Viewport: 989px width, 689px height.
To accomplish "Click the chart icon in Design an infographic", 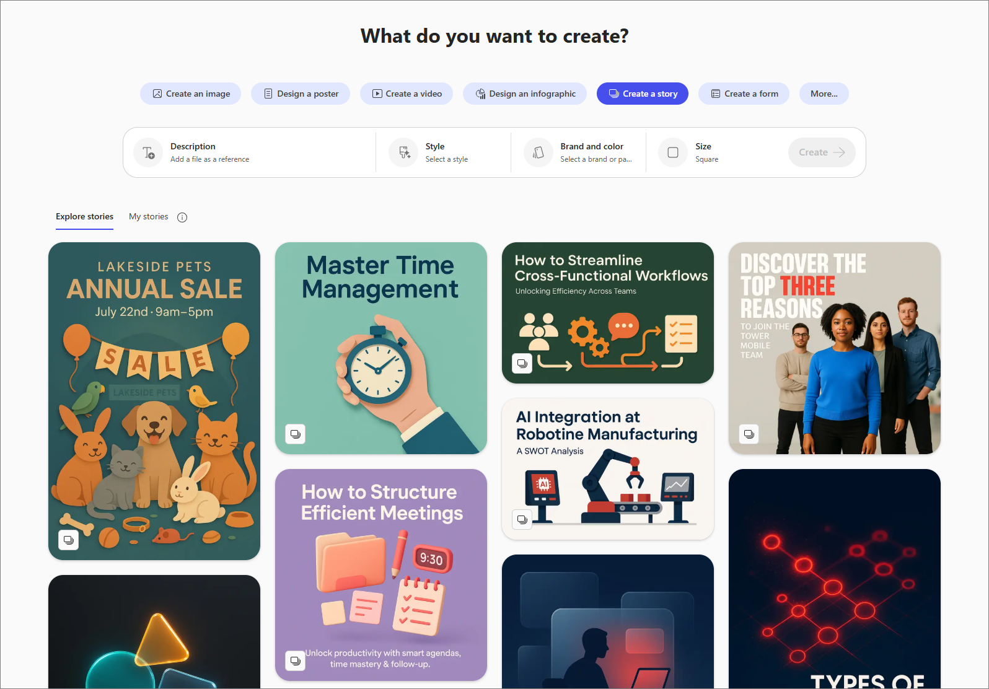I will (x=480, y=94).
